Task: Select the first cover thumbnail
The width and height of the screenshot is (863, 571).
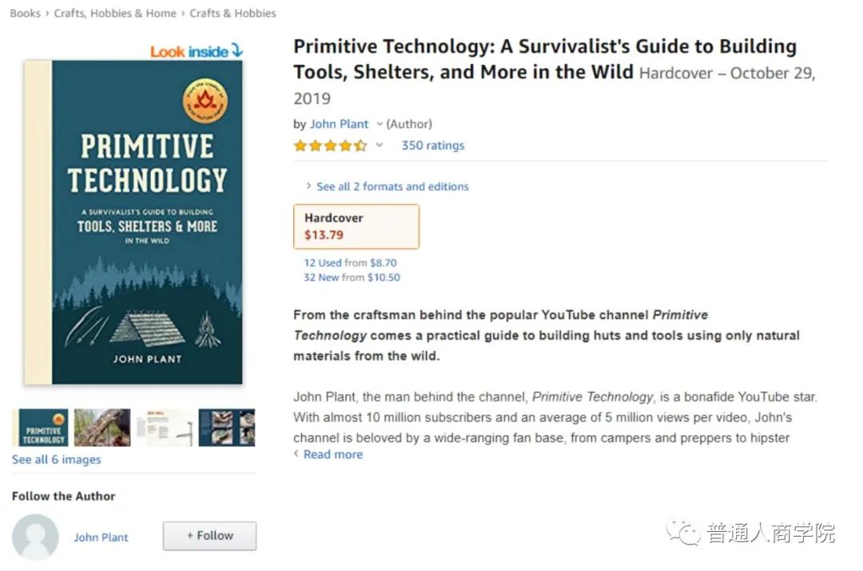Action: tap(43, 428)
